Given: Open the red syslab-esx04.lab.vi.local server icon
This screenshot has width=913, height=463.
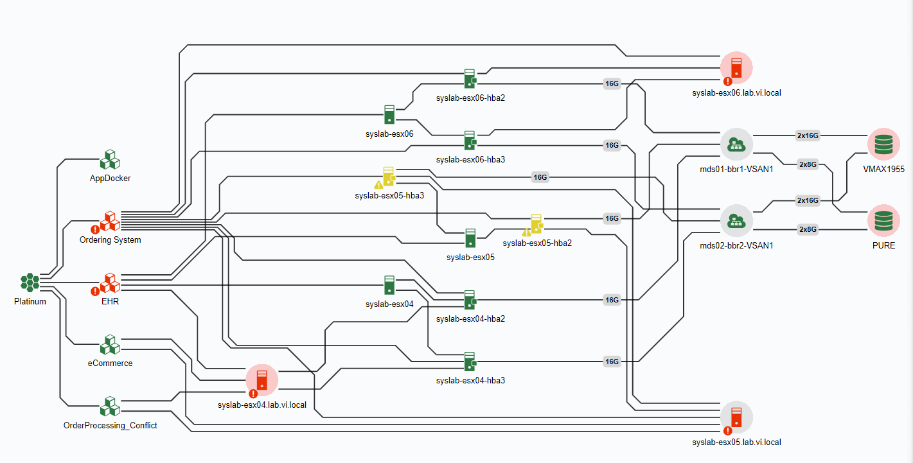Looking at the screenshot, I should click(x=261, y=380).
